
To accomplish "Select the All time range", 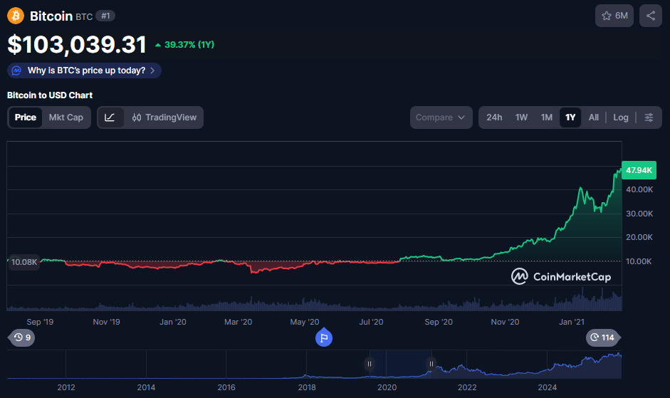I will pyautogui.click(x=594, y=117).
